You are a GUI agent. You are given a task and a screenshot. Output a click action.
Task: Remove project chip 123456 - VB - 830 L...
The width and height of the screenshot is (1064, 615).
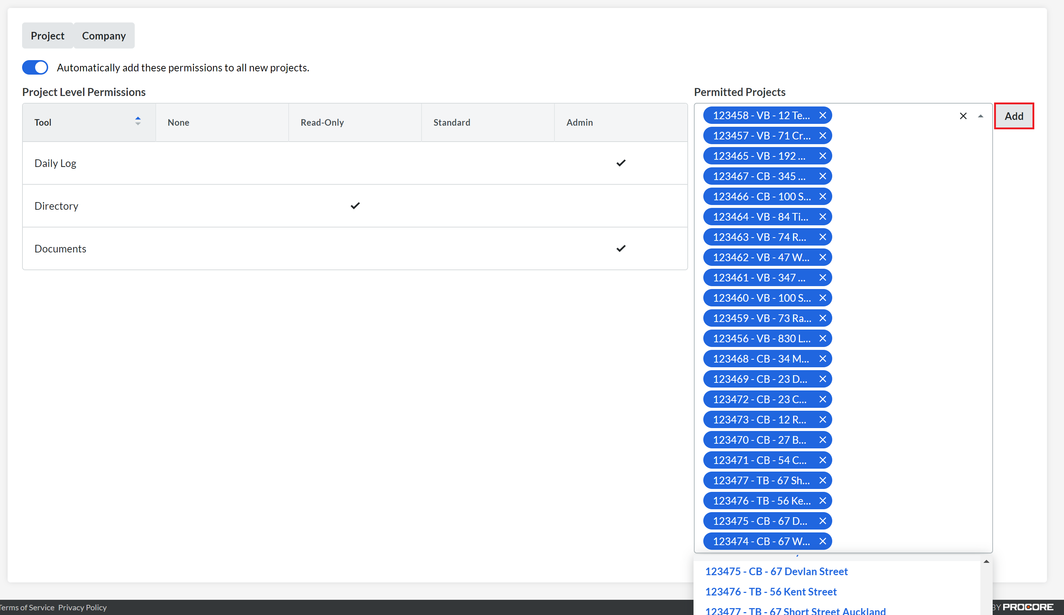point(822,338)
